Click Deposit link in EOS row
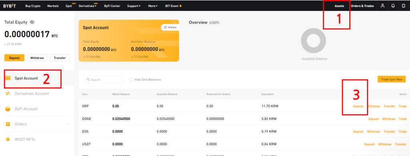The image size is (410, 156). [358, 132]
